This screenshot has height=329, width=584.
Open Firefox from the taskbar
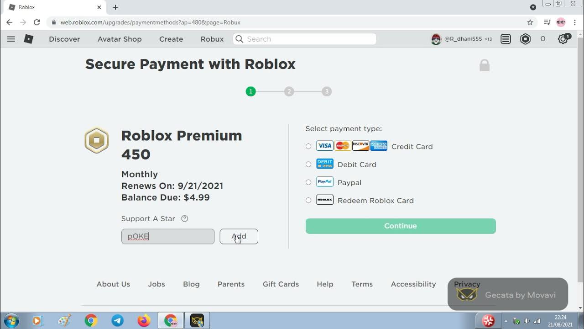point(144,321)
